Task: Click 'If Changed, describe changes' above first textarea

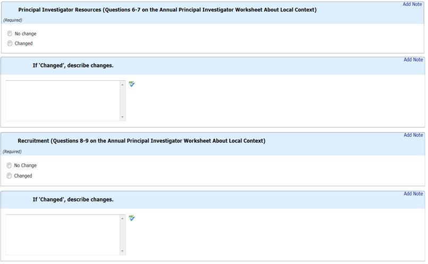Action: (73, 65)
